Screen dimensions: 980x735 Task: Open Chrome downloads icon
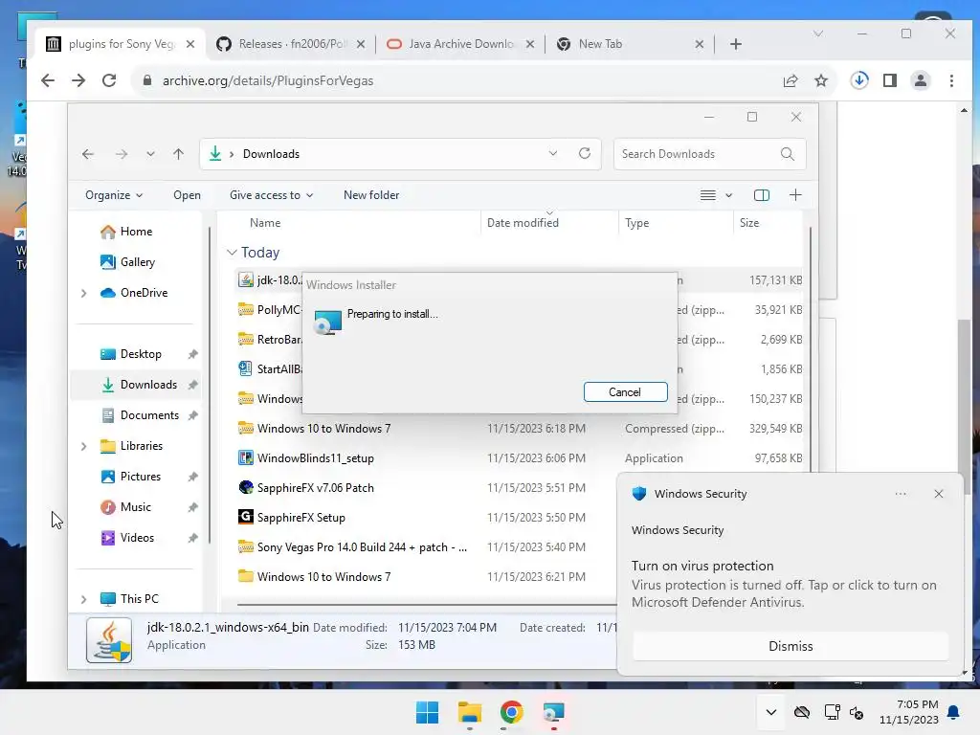859,80
